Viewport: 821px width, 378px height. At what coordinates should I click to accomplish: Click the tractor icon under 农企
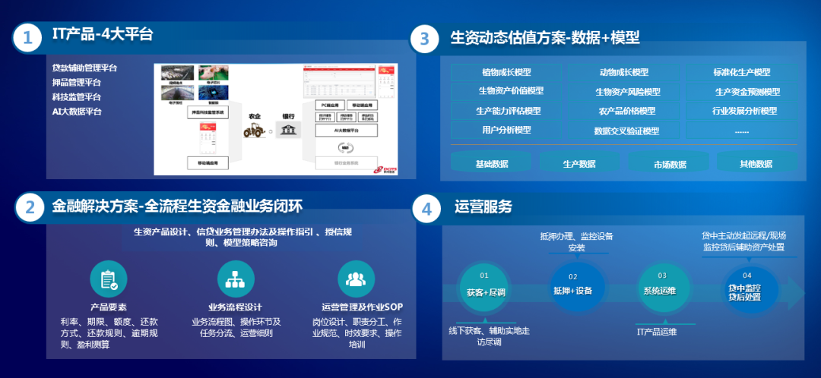(254, 131)
